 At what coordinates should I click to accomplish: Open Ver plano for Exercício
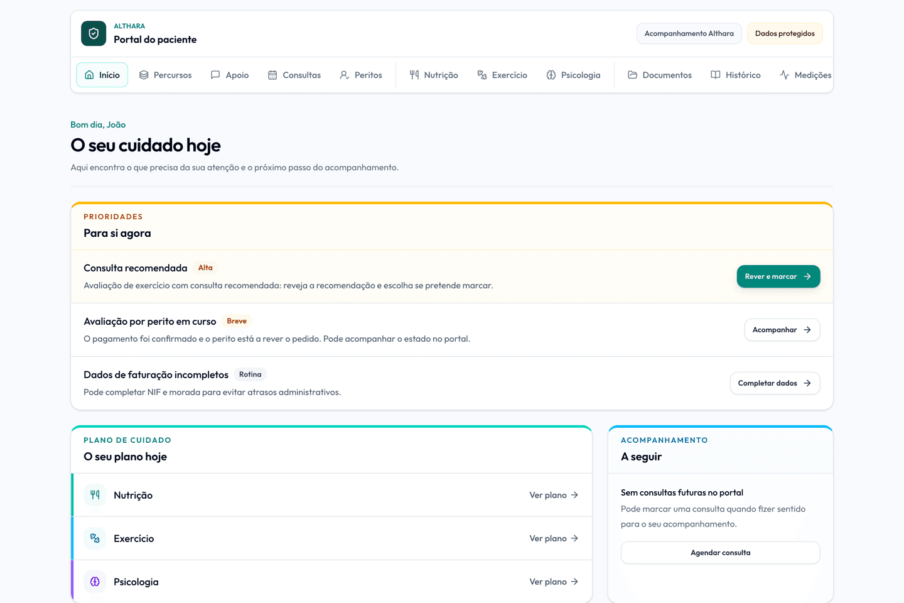point(554,538)
